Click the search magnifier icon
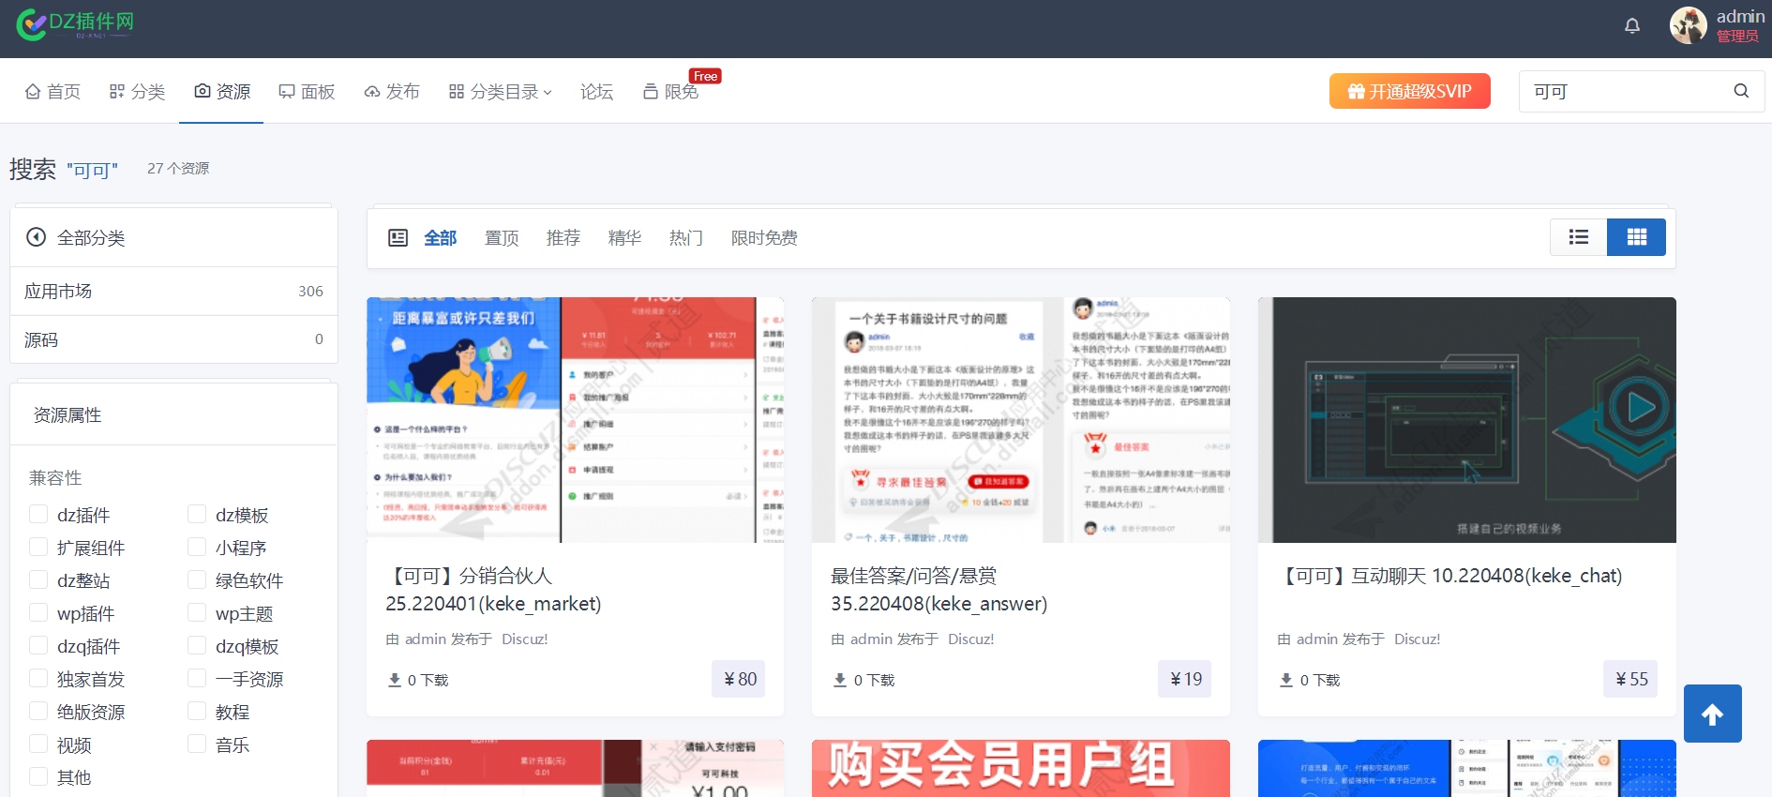The height and width of the screenshot is (797, 1772). (1741, 91)
